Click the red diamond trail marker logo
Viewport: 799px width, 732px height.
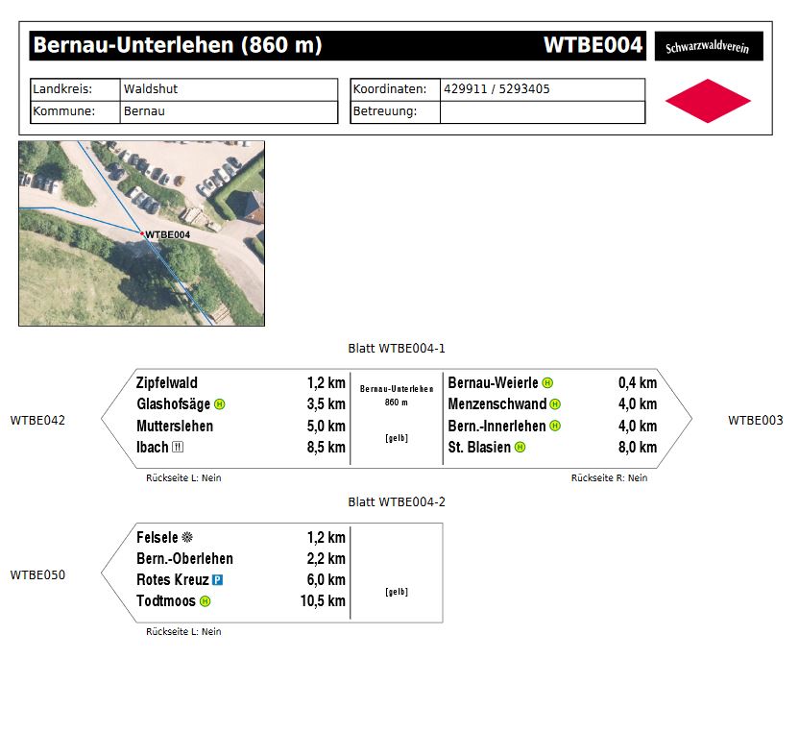coord(708,101)
